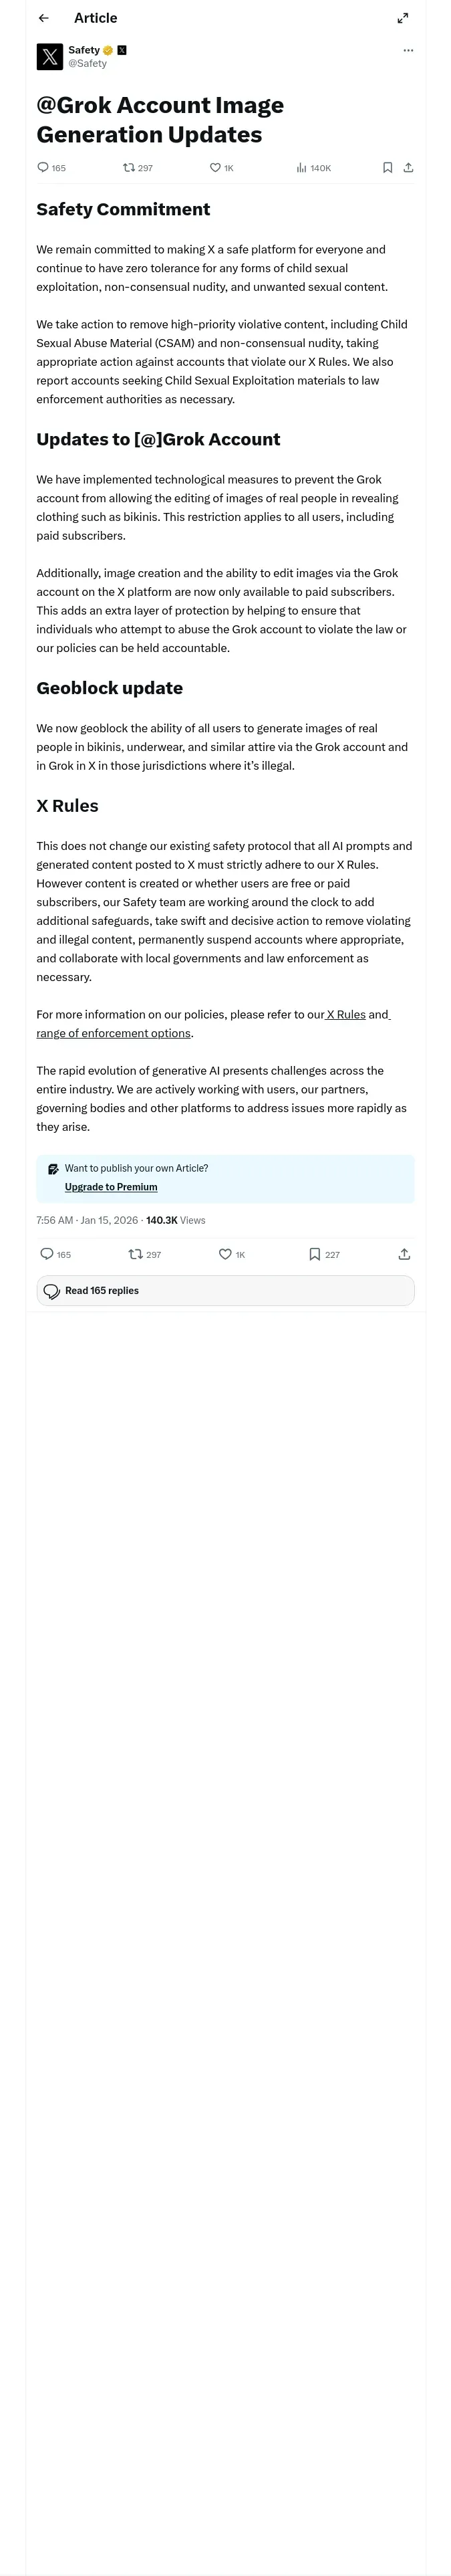The image size is (451, 2576).
Task: Expand article to full screen view
Action: tap(403, 18)
